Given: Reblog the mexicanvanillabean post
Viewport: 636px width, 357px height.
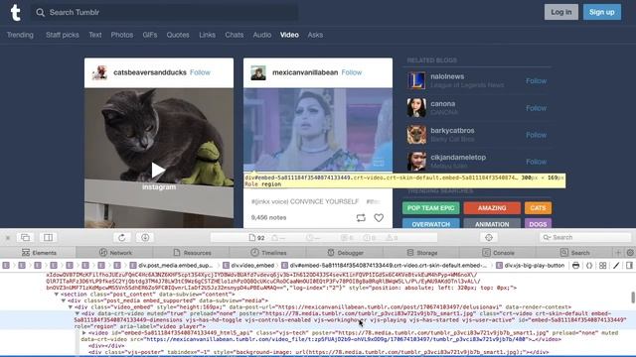Looking at the screenshot, I should [x=361, y=218].
